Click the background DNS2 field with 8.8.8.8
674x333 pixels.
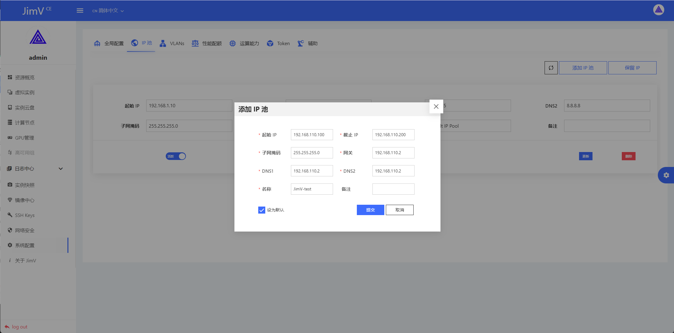[x=607, y=106]
